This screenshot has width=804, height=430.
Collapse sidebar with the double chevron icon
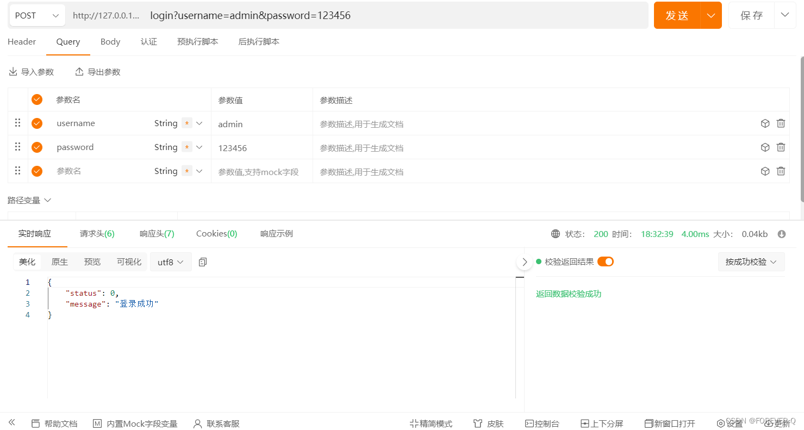coord(12,422)
